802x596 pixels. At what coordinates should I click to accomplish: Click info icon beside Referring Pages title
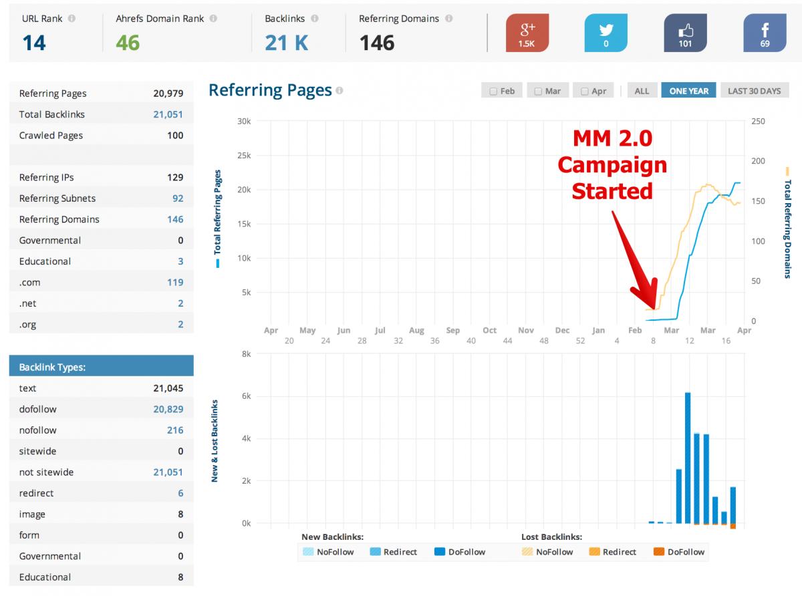click(340, 91)
